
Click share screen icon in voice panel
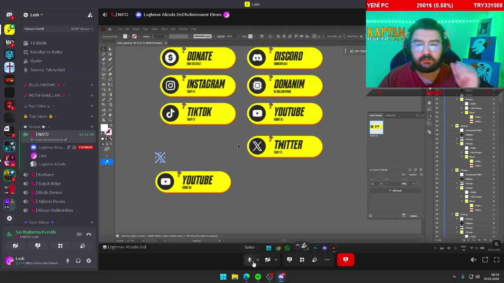(x=38, y=246)
